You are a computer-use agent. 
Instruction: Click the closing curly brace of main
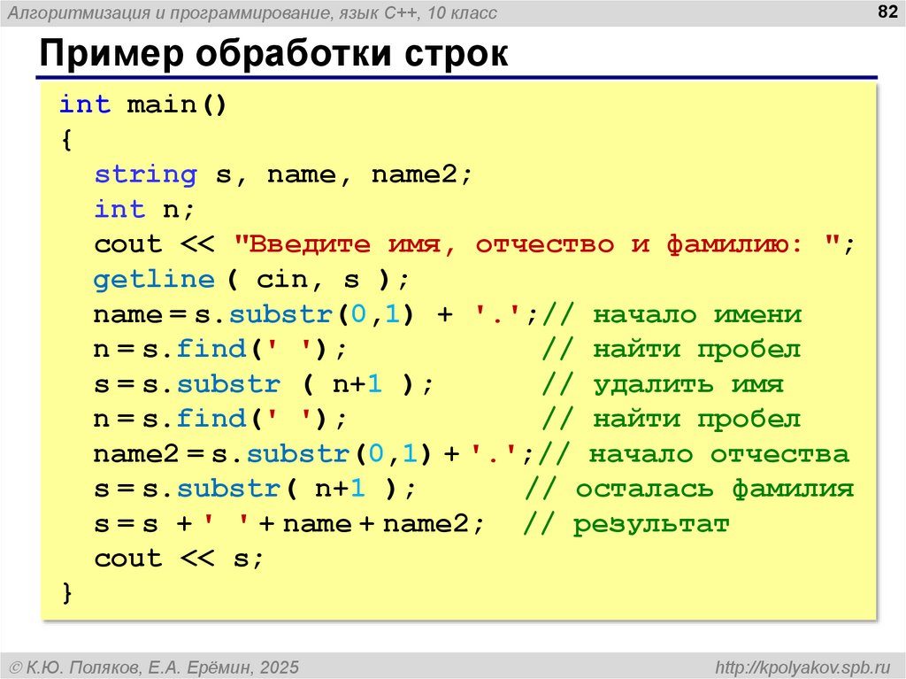click(x=65, y=593)
